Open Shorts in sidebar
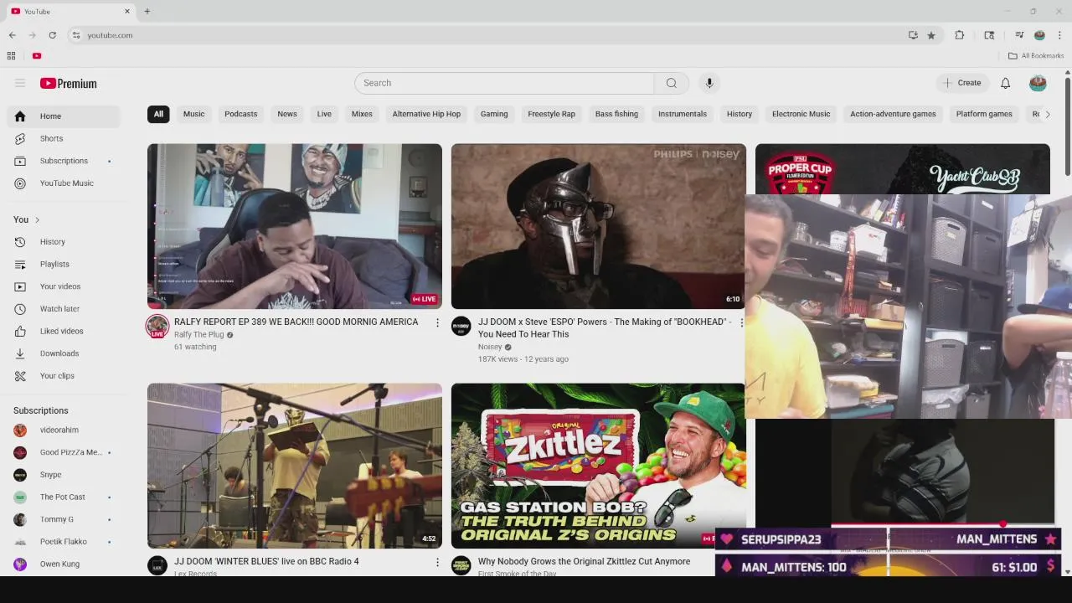Screen dimensions: 1072x603 64,138
